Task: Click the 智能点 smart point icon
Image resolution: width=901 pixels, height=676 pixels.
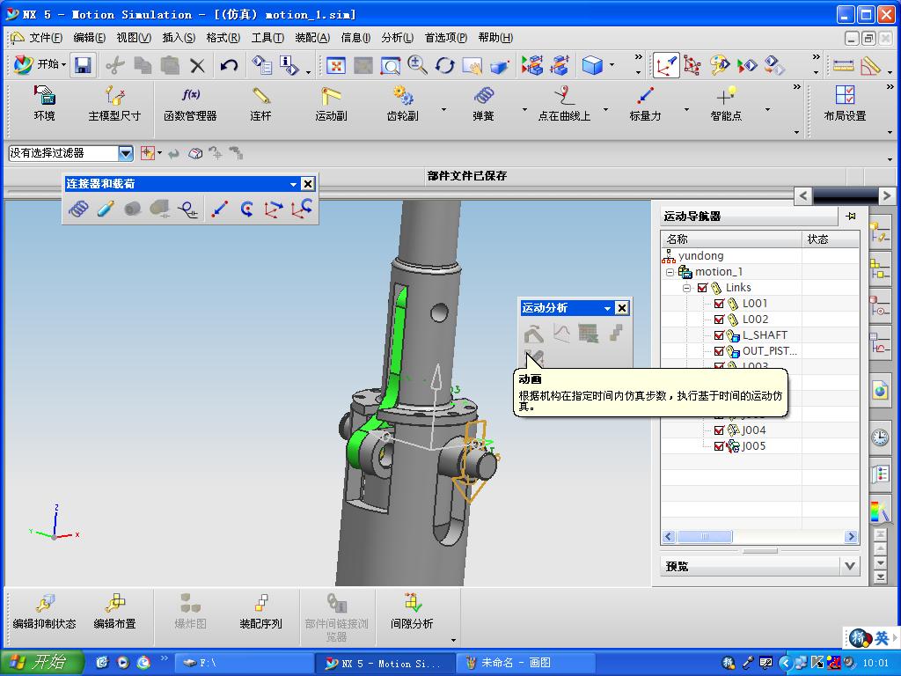Action: (x=726, y=95)
